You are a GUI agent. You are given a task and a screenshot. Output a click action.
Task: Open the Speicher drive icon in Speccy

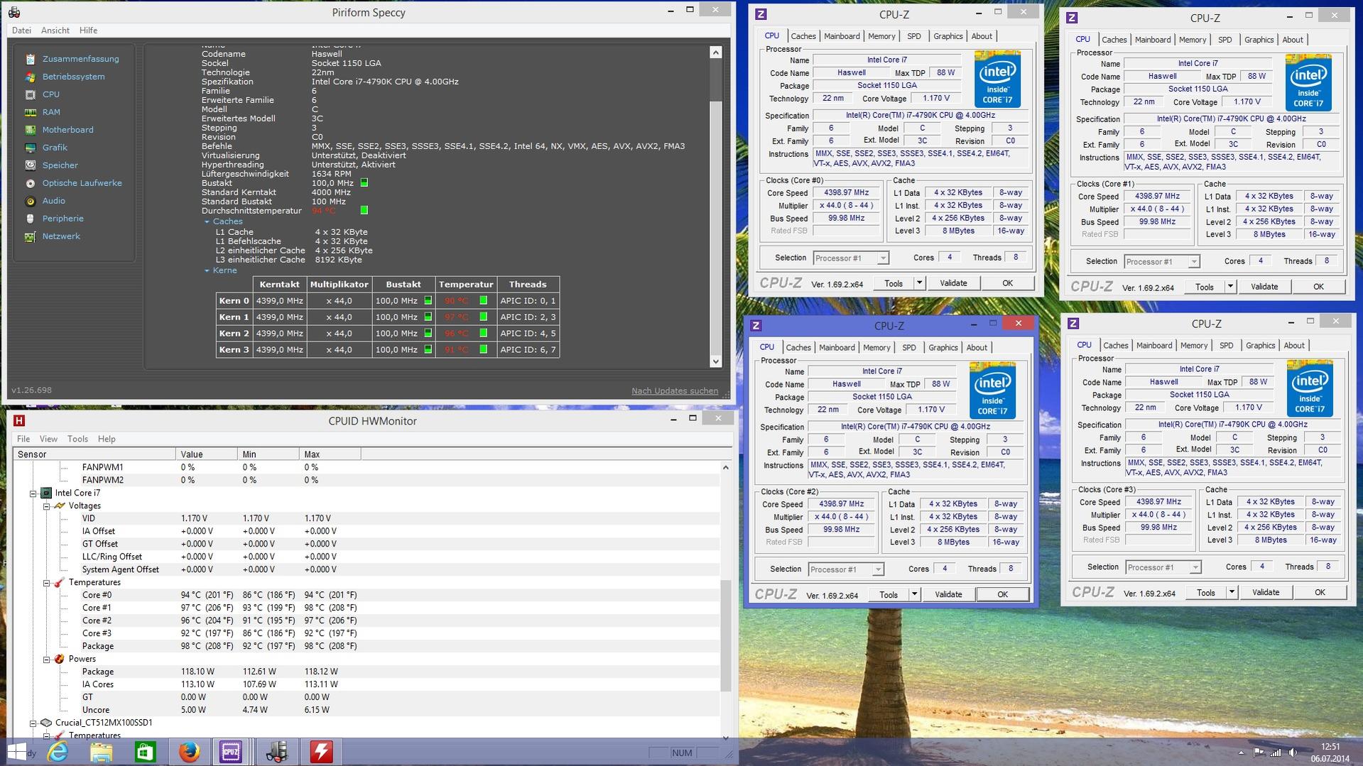(30, 165)
